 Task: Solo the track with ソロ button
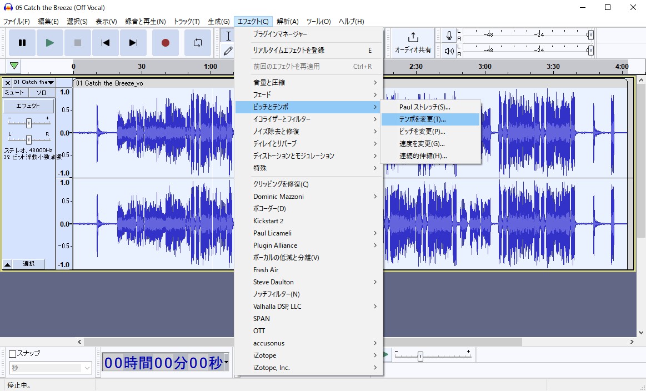(x=42, y=93)
